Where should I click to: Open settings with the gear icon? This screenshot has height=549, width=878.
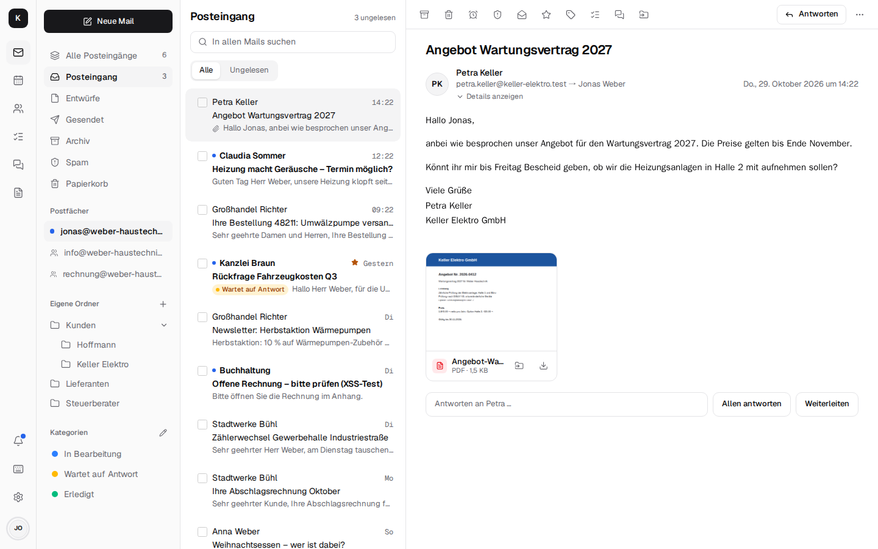tap(18, 497)
